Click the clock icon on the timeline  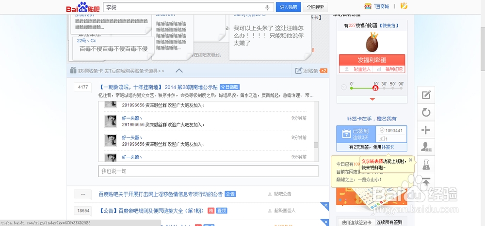click(x=344, y=88)
